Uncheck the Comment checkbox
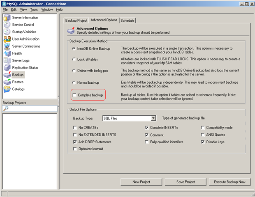This screenshot has width=255, height=197. 147,135
